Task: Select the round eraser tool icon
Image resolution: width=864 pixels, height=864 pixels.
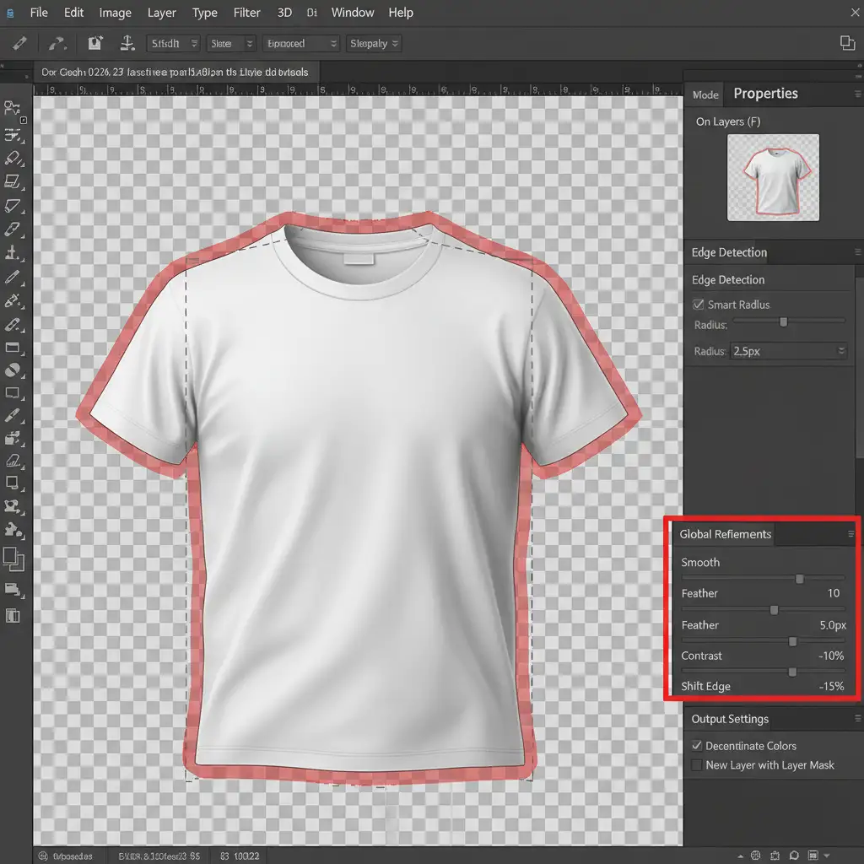Action: click(x=12, y=370)
